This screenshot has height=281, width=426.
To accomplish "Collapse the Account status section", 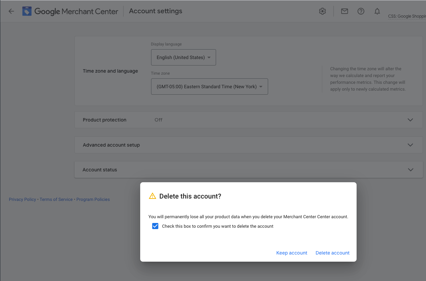I will pos(410,170).
